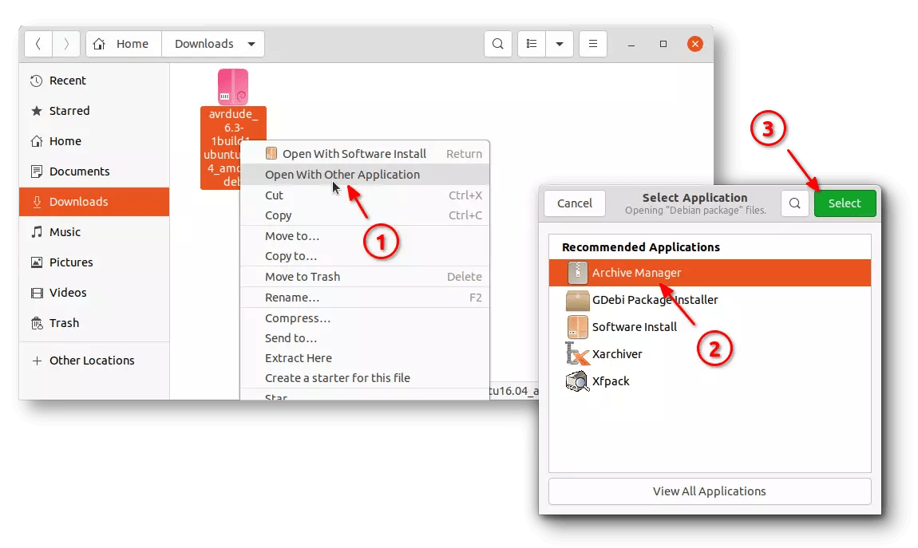Image resolution: width=918 pixels, height=548 pixels.
Task: Select Extract Here menu entry
Action: coord(365,358)
